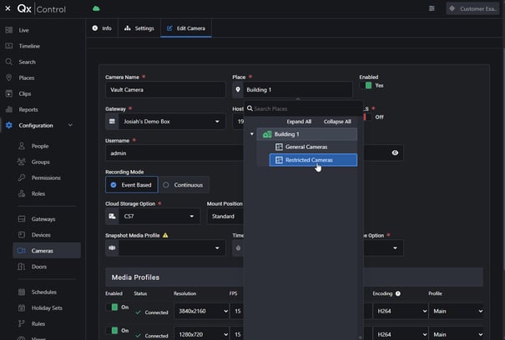
Task: Click the Encoding help icon
Action: pos(398,293)
